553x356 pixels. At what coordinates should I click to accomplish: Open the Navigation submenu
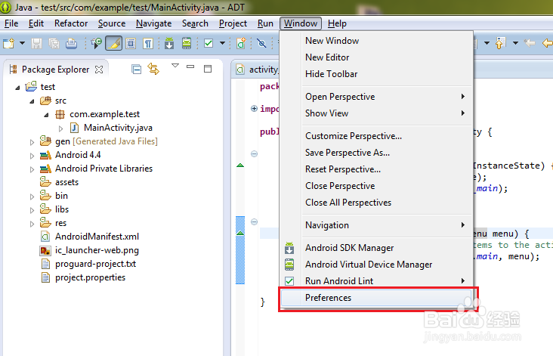(x=376, y=225)
